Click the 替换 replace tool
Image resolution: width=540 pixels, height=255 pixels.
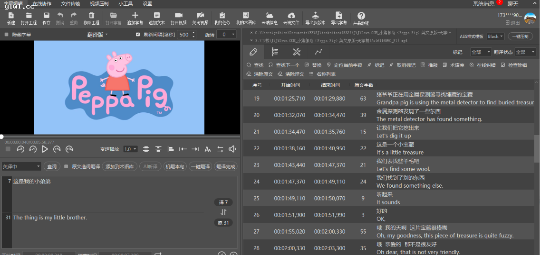pos(313,65)
